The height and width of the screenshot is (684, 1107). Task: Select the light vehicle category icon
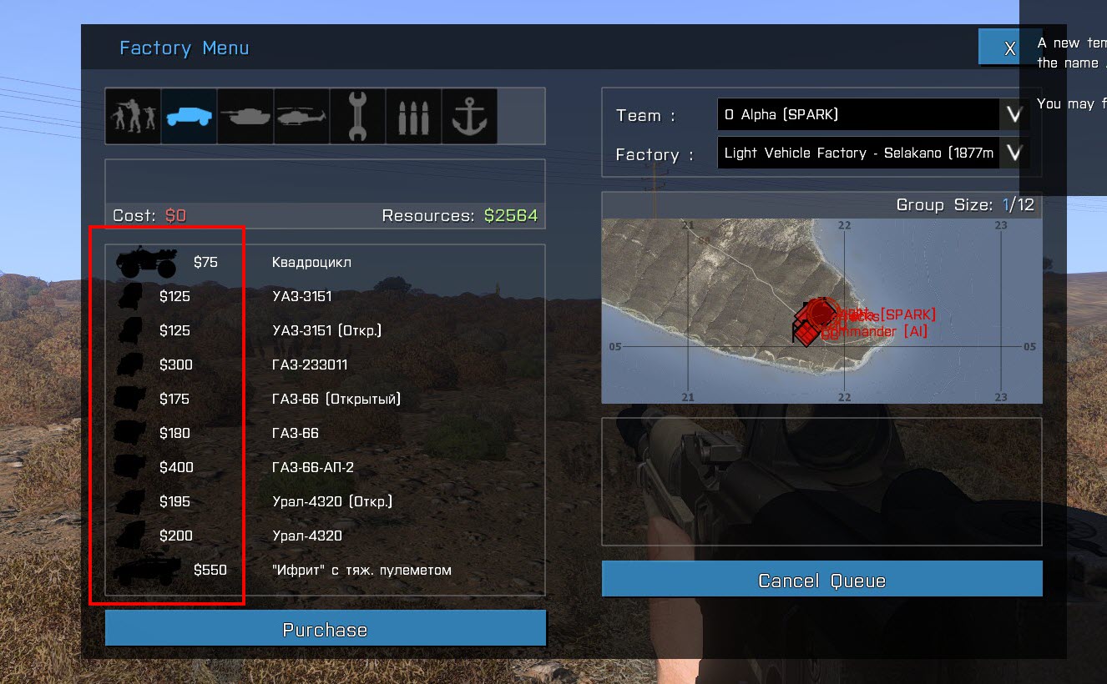pos(189,116)
